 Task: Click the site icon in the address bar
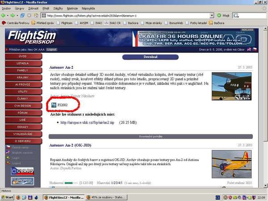coord(44,16)
